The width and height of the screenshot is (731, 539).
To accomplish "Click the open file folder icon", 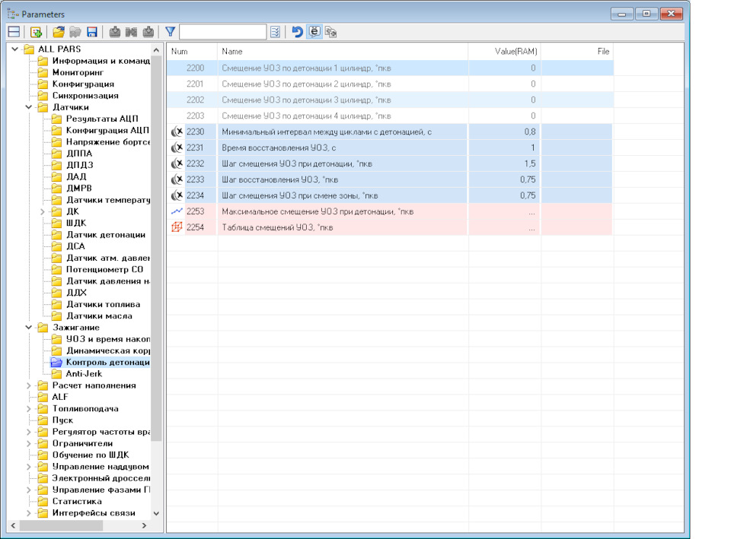I will coord(59,32).
